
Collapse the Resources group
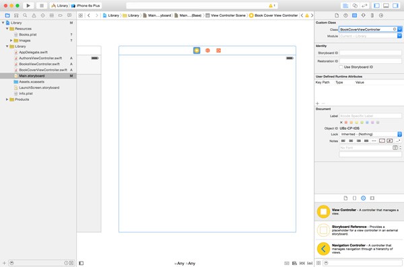click(x=7, y=28)
